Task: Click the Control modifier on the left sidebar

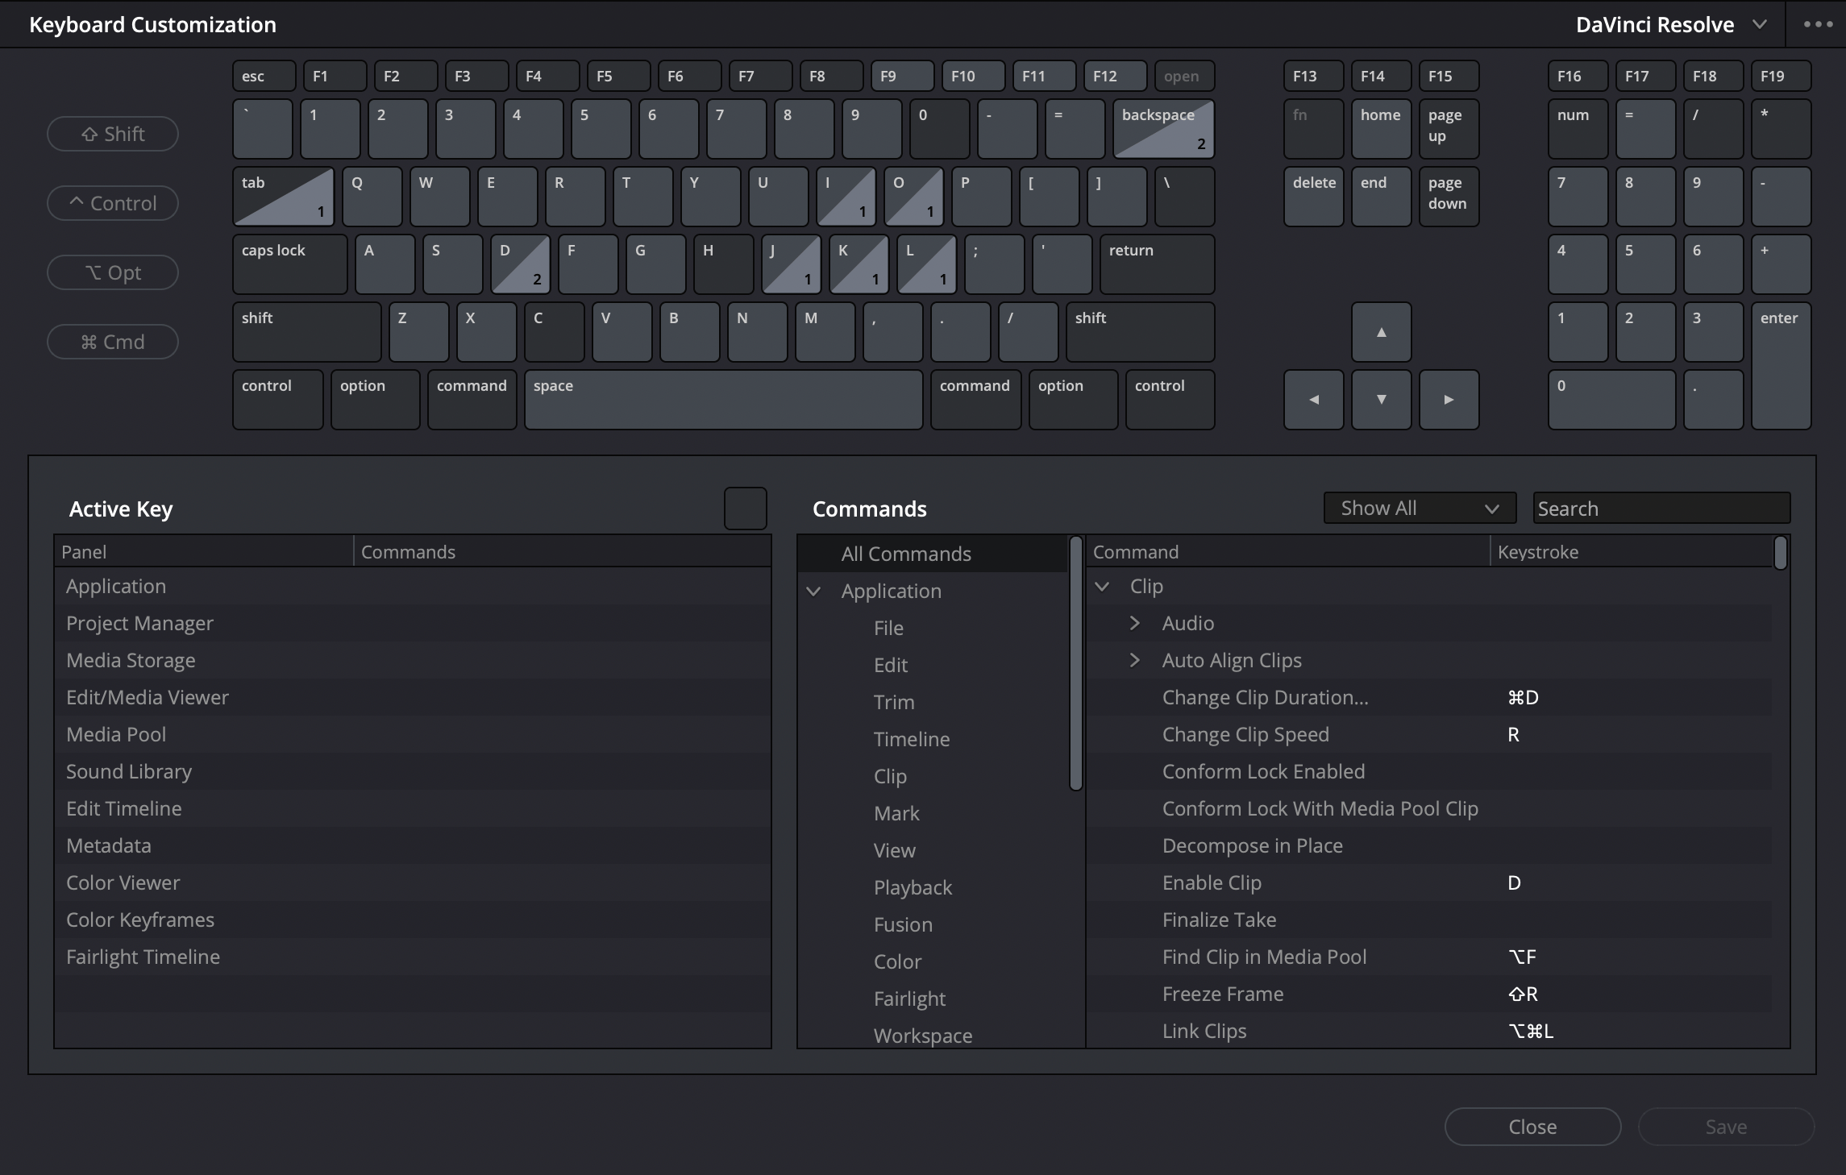Action: pyautogui.click(x=112, y=202)
